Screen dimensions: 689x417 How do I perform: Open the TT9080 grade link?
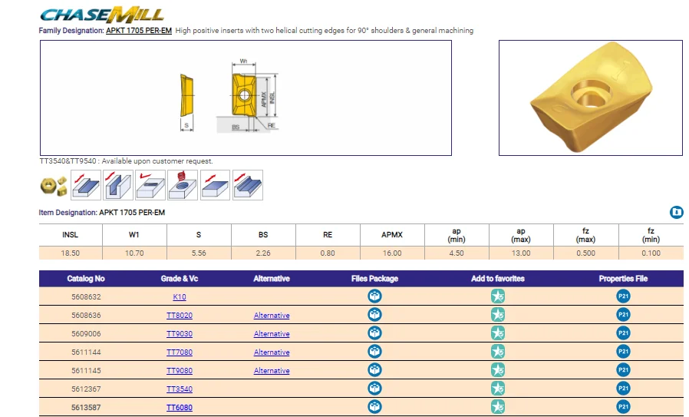pos(180,371)
